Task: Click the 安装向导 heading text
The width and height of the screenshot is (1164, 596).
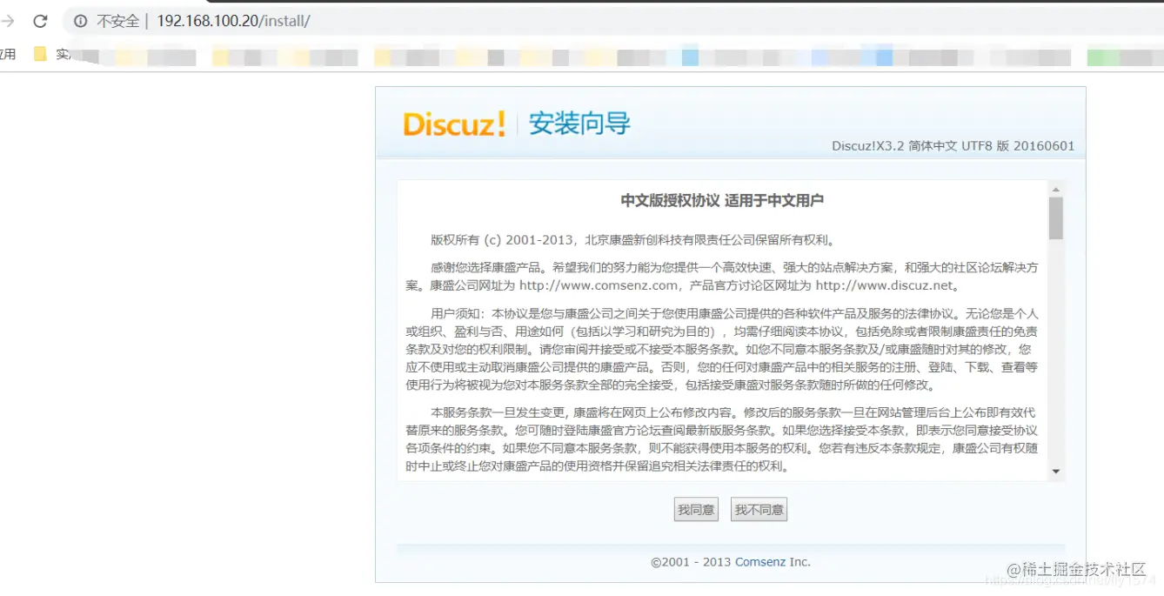Action: click(x=579, y=124)
